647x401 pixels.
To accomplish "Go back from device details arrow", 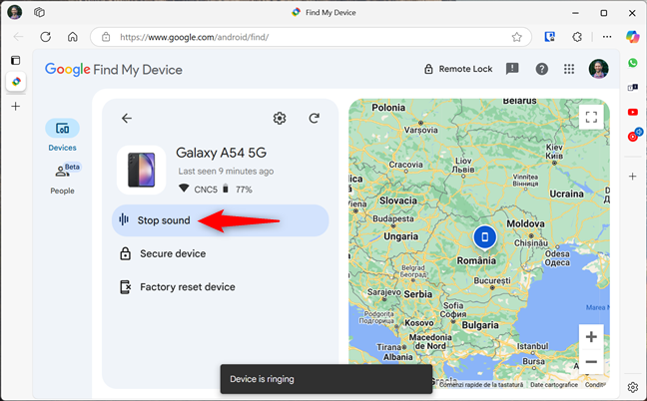I will point(127,119).
